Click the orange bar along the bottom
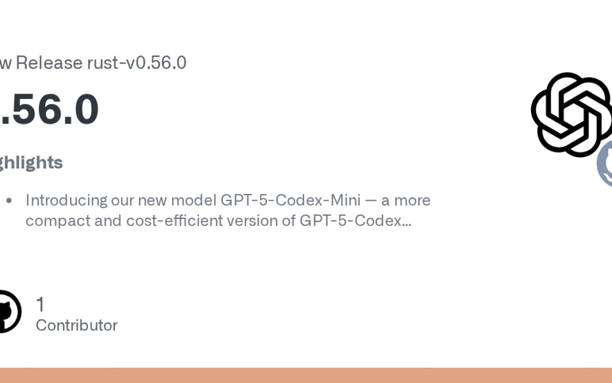612x383 pixels. pyautogui.click(x=306, y=375)
